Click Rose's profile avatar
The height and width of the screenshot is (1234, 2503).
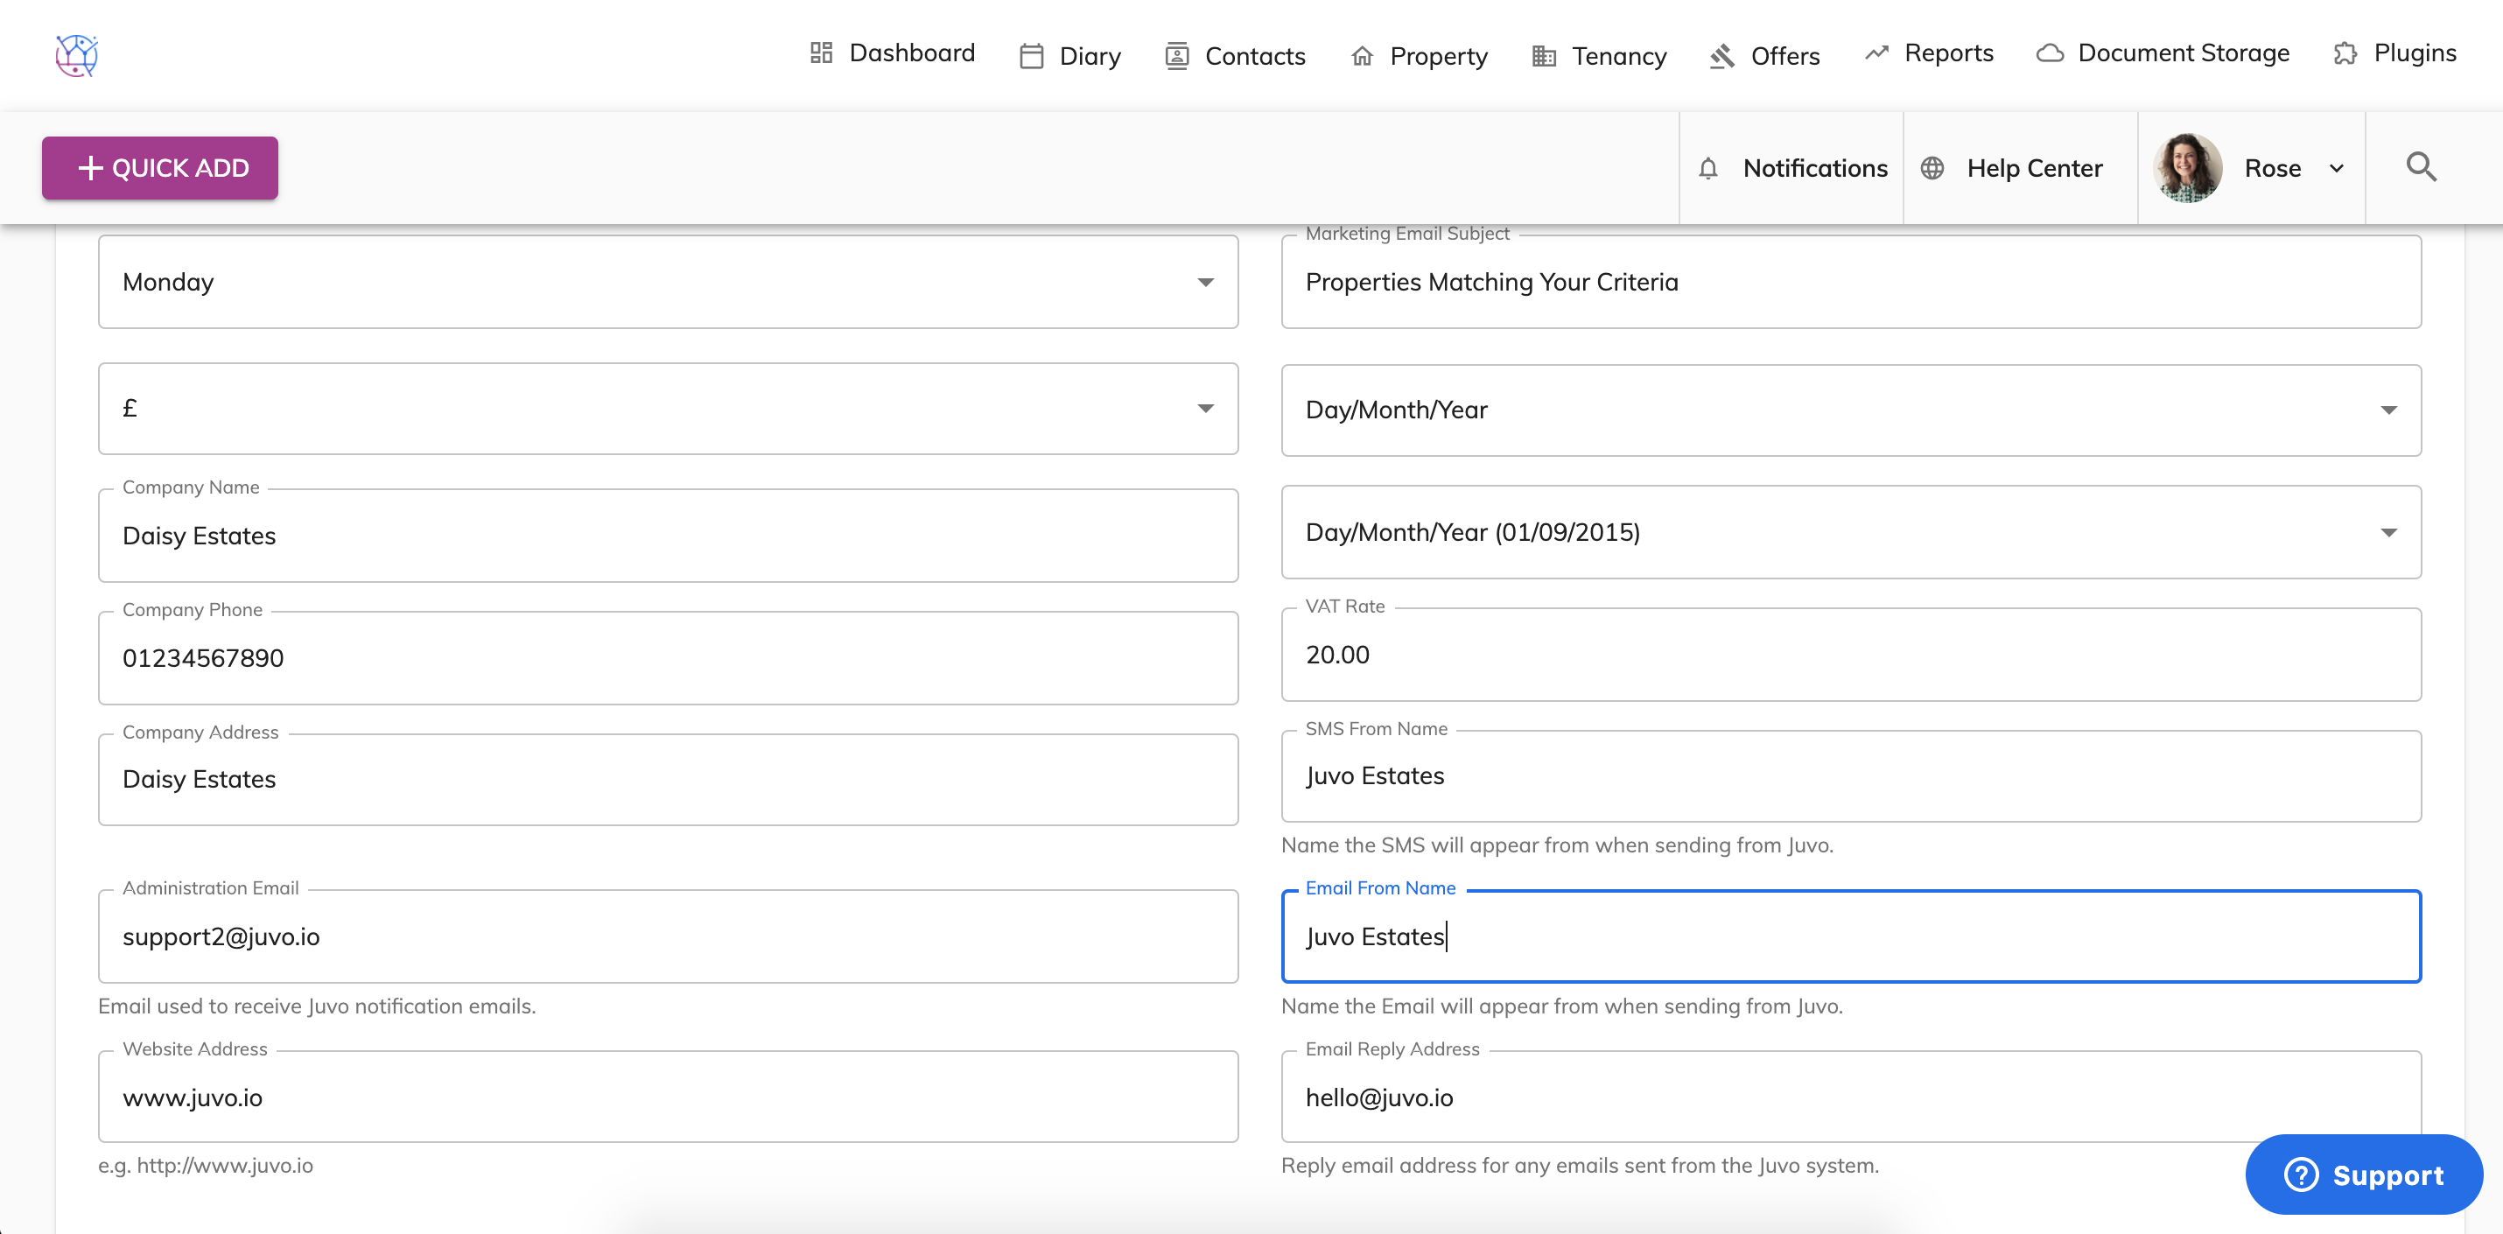[2187, 169]
